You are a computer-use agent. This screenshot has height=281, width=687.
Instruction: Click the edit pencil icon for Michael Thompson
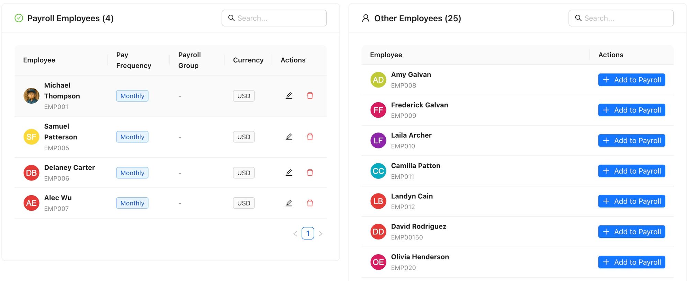point(289,96)
